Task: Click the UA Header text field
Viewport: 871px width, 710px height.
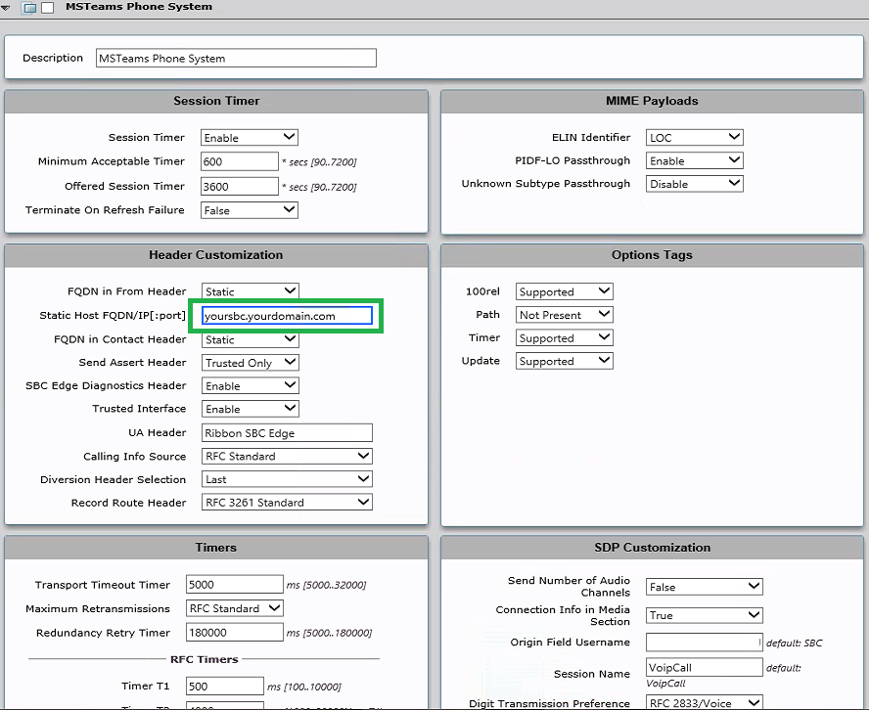Action: coord(287,433)
